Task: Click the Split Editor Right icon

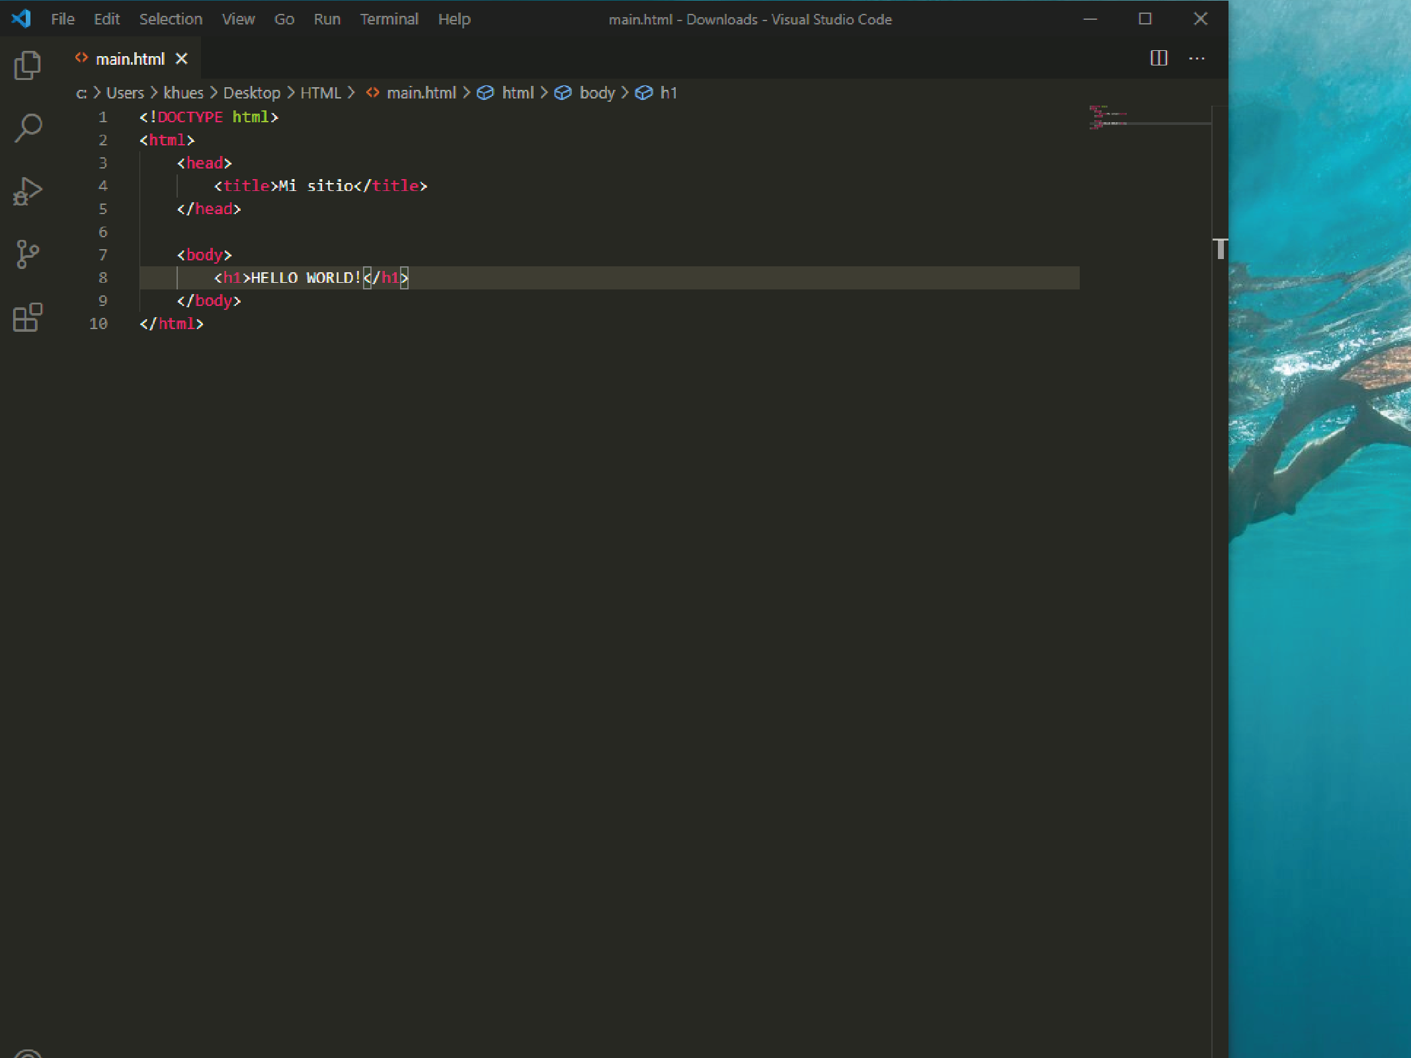Action: [1158, 58]
